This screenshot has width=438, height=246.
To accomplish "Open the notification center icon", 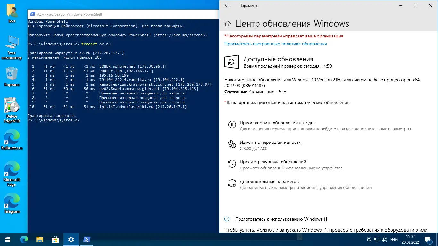I will pyautogui.click(x=428, y=240).
